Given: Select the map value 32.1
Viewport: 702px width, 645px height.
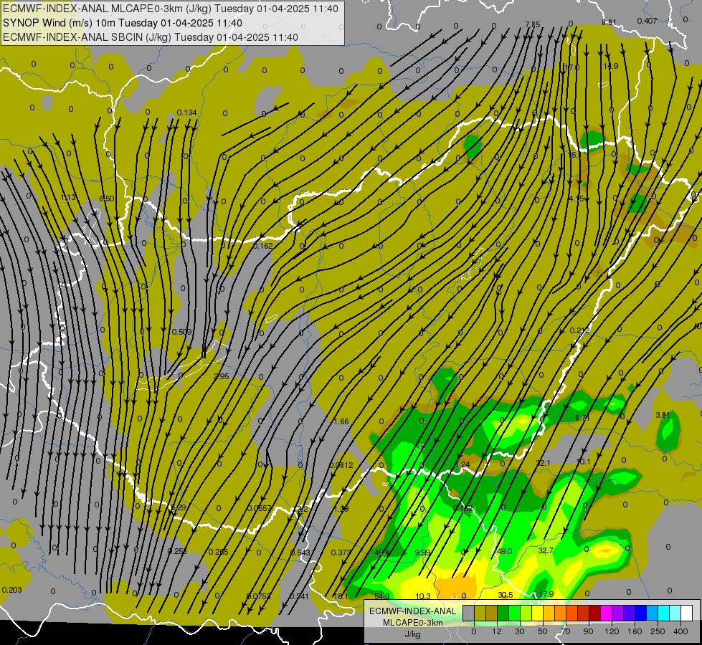Looking at the screenshot, I should [543, 463].
